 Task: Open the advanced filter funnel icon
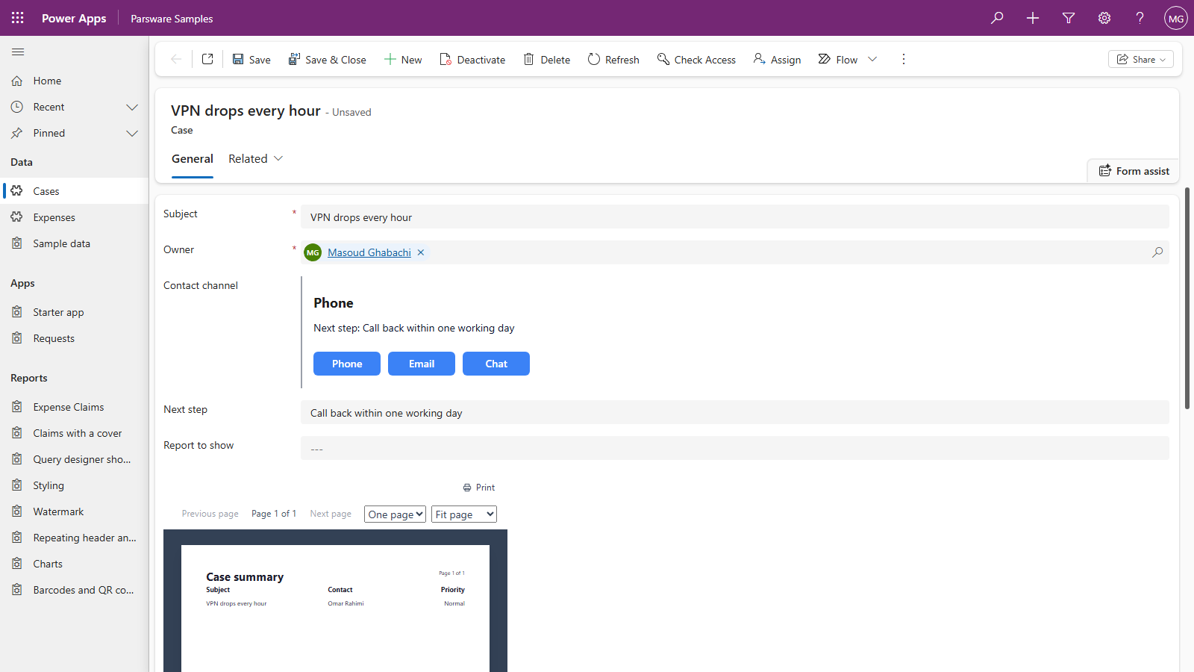[x=1069, y=18]
